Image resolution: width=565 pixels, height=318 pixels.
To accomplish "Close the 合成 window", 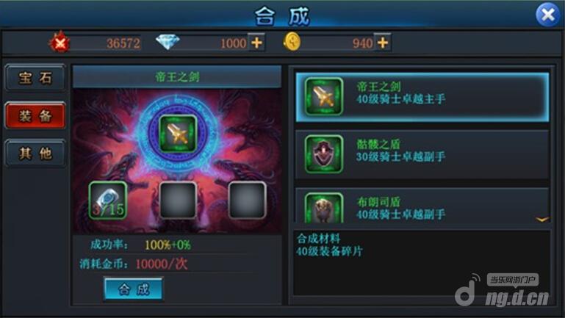I will (x=547, y=15).
